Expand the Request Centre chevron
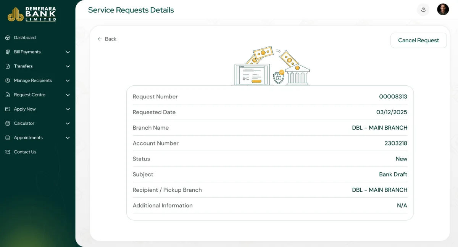The width and height of the screenshot is (458, 247). tap(68, 95)
